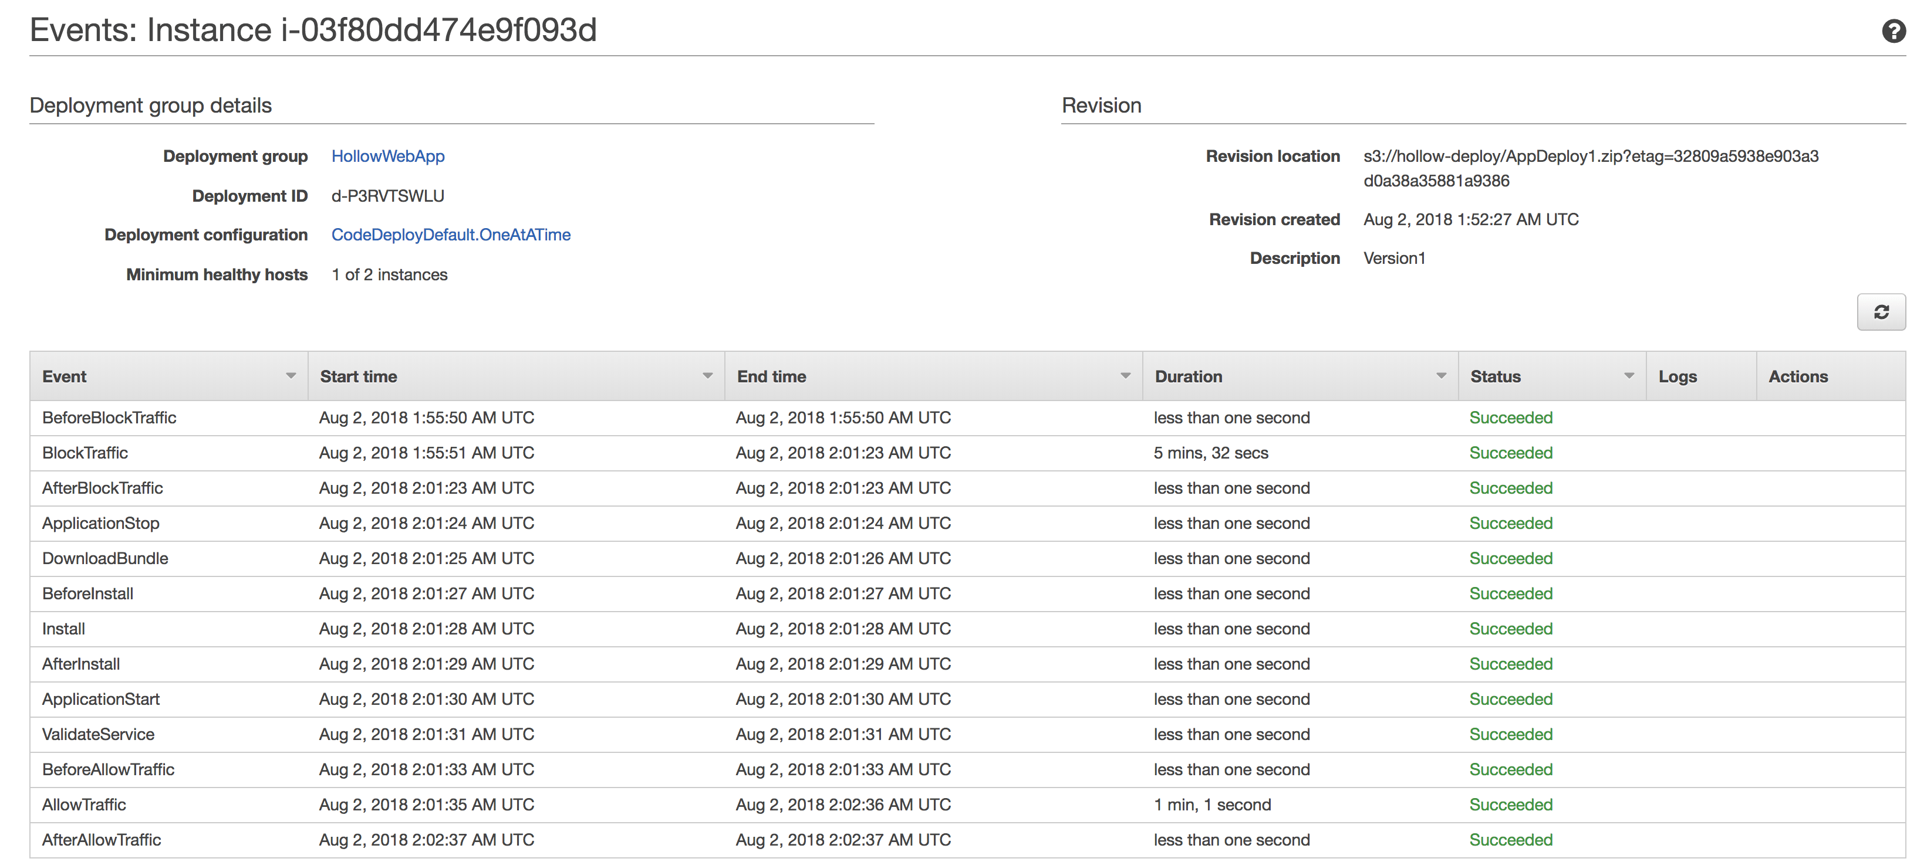Click the AllowTraffic event name

click(x=84, y=805)
